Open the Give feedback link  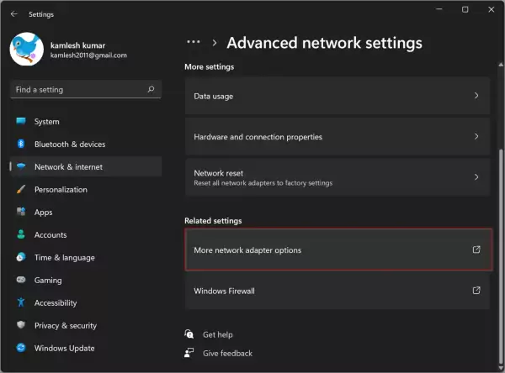pyautogui.click(x=228, y=354)
